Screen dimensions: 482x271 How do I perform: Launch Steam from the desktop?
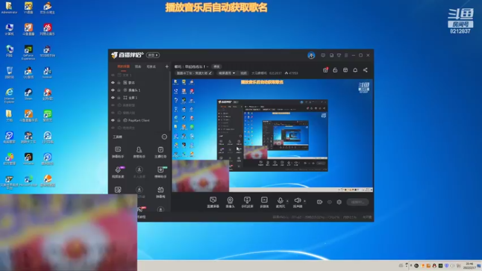click(28, 95)
